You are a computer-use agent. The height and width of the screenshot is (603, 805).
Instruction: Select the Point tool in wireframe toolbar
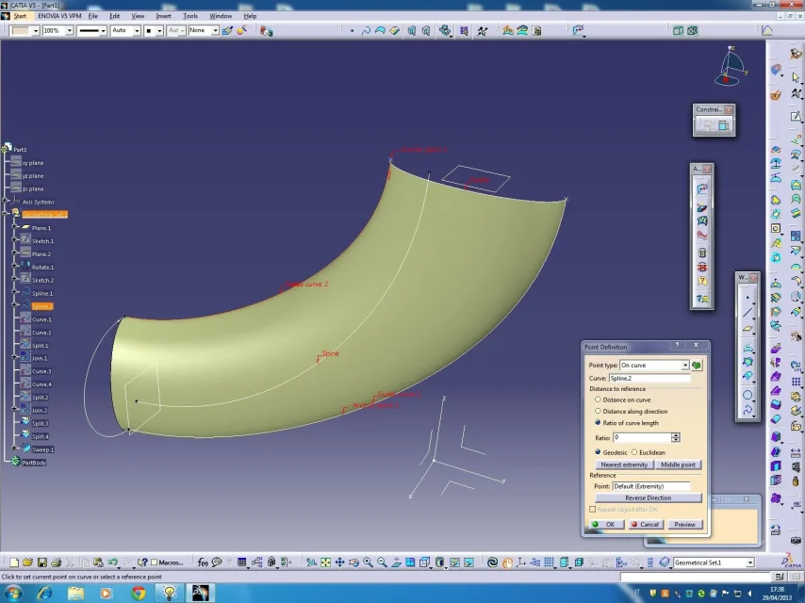pos(747,297)
